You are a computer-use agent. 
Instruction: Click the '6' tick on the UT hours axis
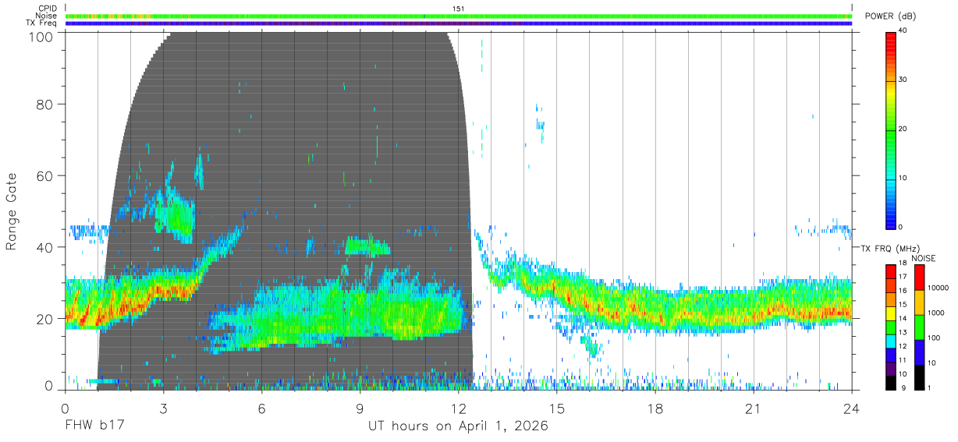click(x=262, y=408)
